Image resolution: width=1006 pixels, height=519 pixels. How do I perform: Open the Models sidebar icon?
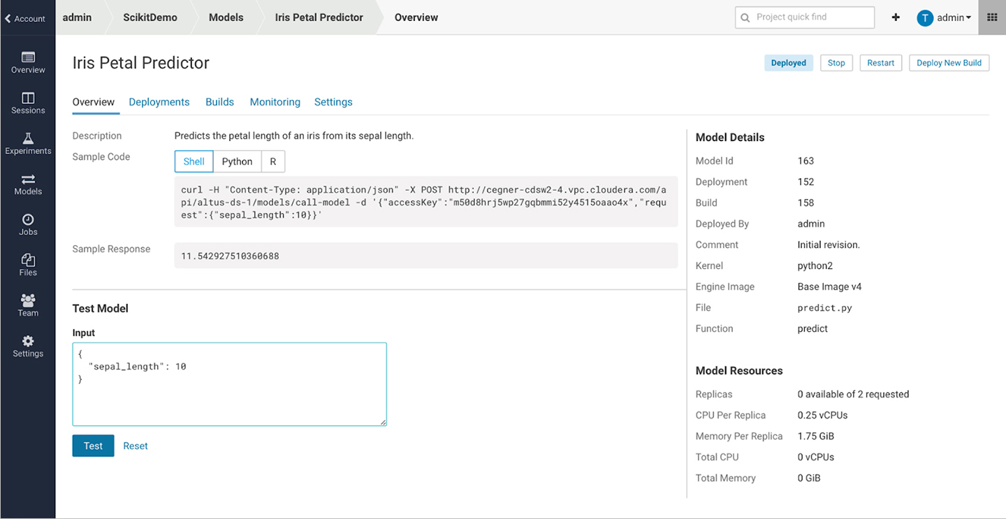[x=28, y=179]
